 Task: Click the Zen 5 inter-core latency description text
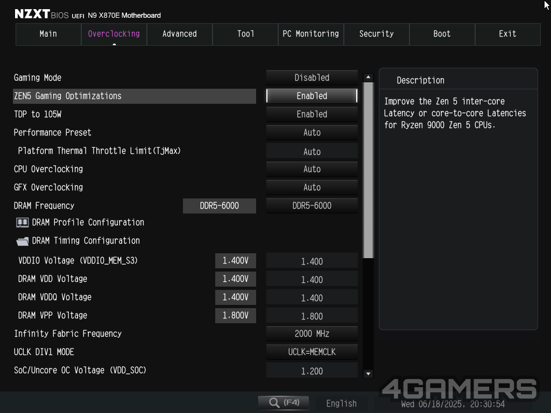[x=455, y=113]
